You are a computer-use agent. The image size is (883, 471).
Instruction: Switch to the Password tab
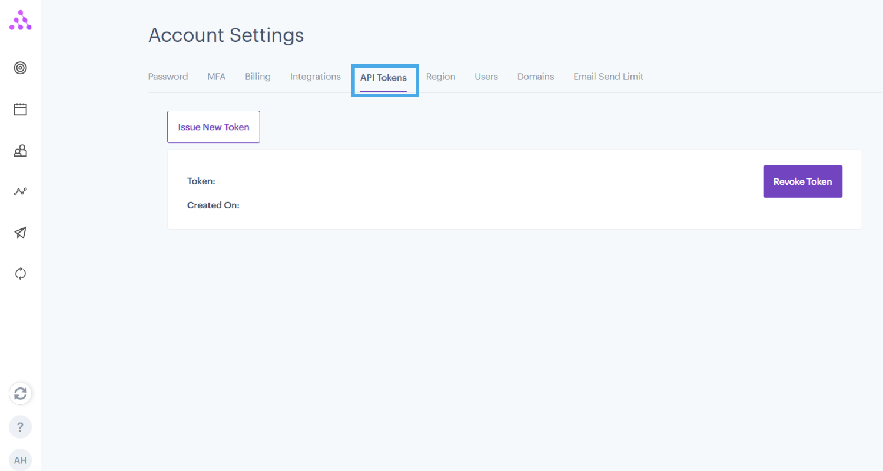[168, 77]
